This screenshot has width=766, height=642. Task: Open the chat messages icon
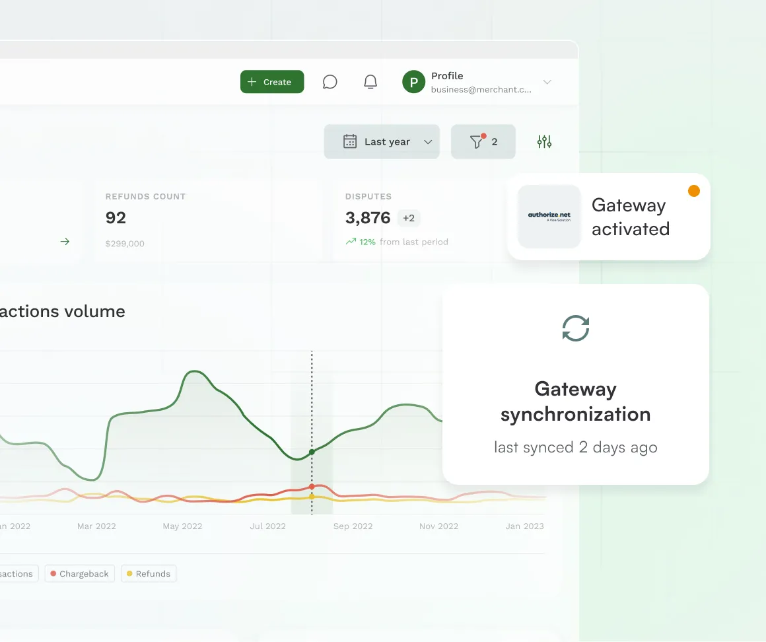tap(330, 82)
